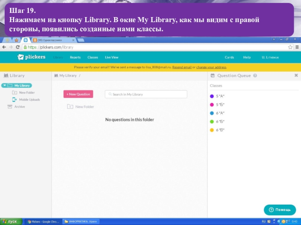Click RU language indicator in tray

pos(264,222)
